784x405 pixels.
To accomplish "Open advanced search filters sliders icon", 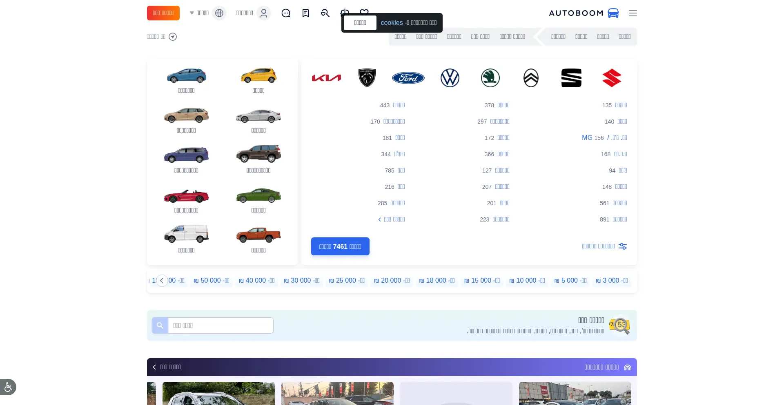I will (x=623, y=246).
